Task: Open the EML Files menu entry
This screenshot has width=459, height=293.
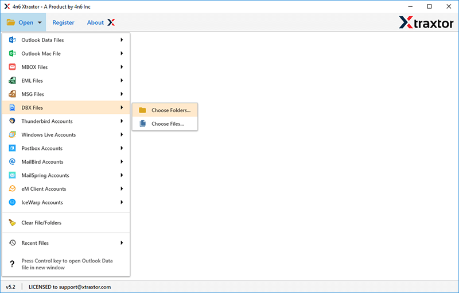Action: click(x=32, y=81)
